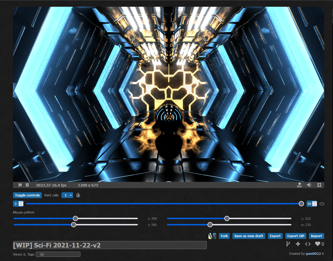333x261 pixels.
Task: Click the iMouse x slider handle
Action: (x=75, y=218)
